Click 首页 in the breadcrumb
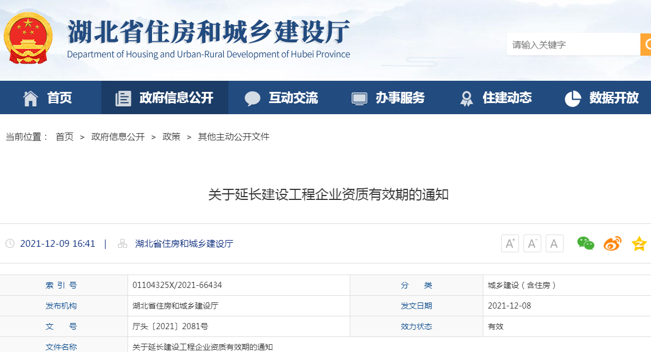Image resolution: width=651 pixels, height=352 pixels. pyautogui.click(x=65, y=136)
